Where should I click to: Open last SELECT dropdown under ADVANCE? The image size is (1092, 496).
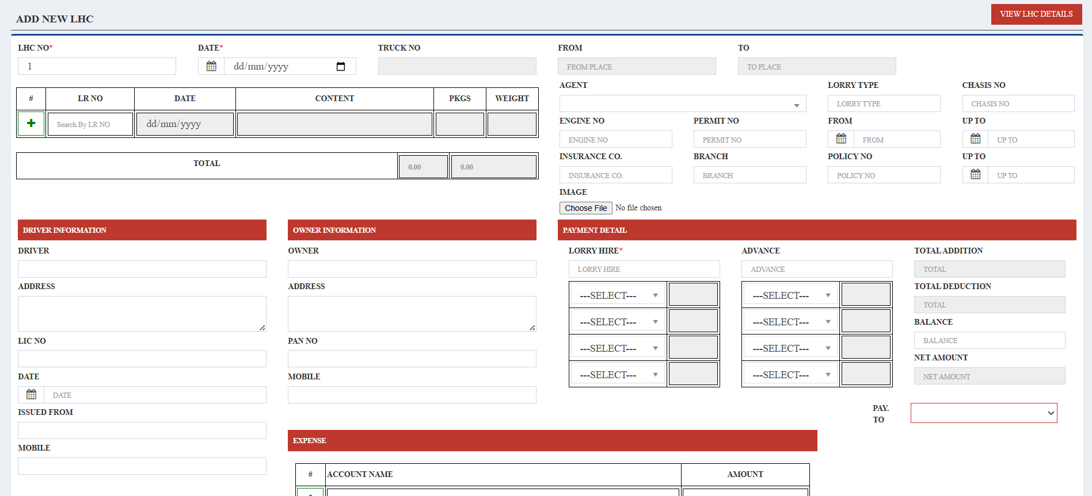point(790,375)
